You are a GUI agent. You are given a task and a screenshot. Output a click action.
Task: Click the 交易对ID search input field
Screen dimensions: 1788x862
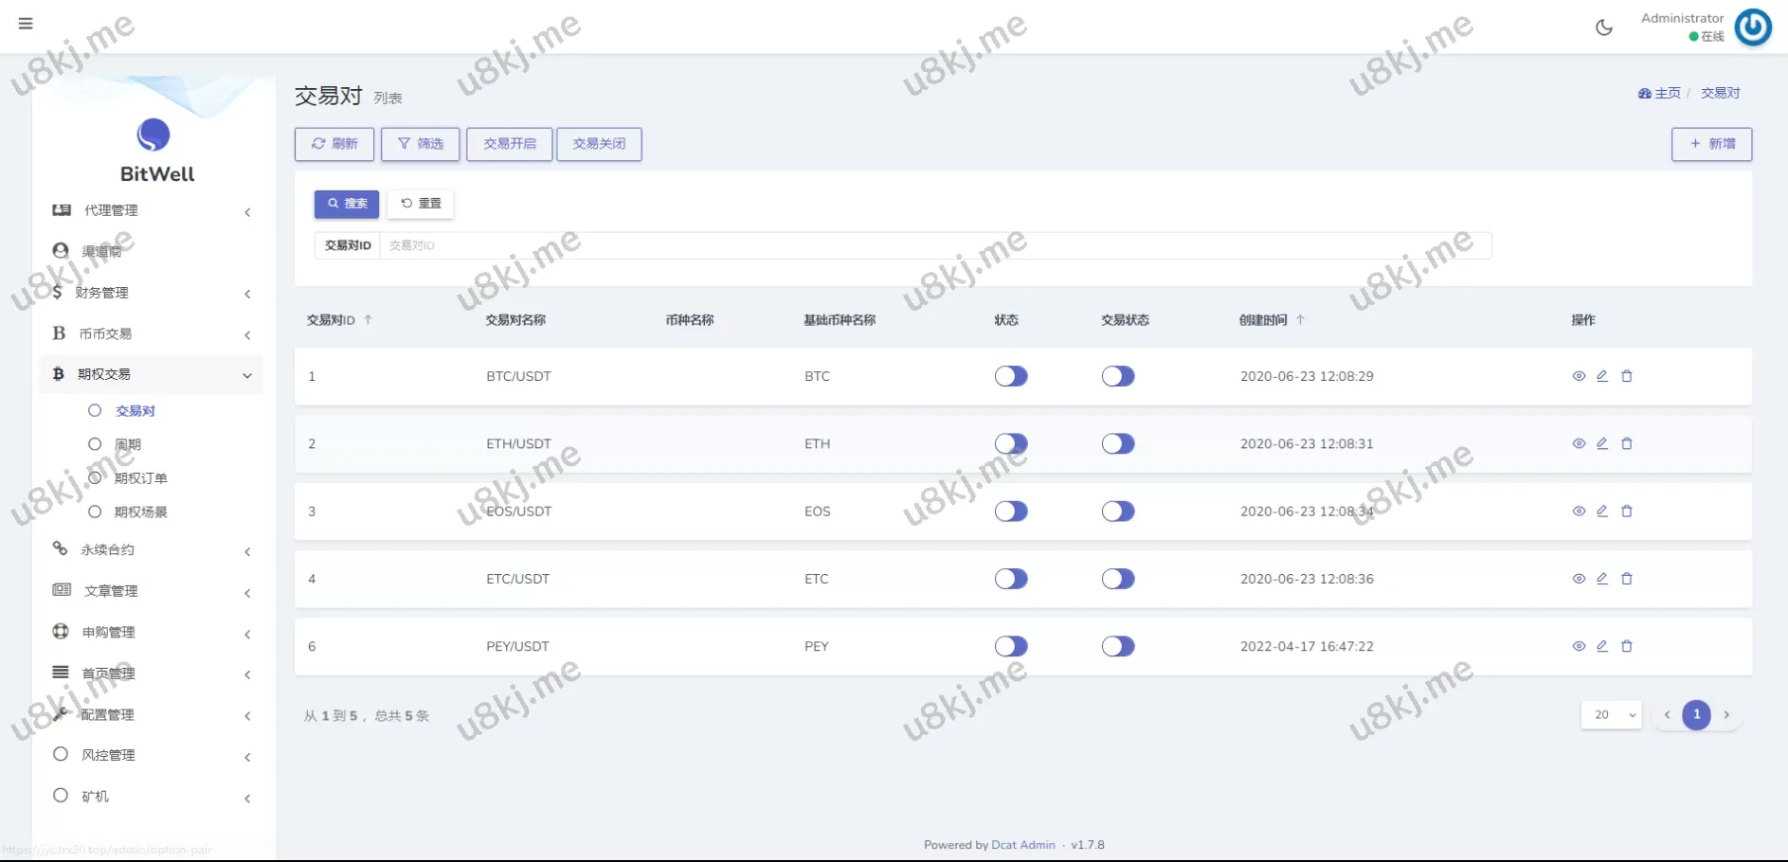[x=933, y=245]
